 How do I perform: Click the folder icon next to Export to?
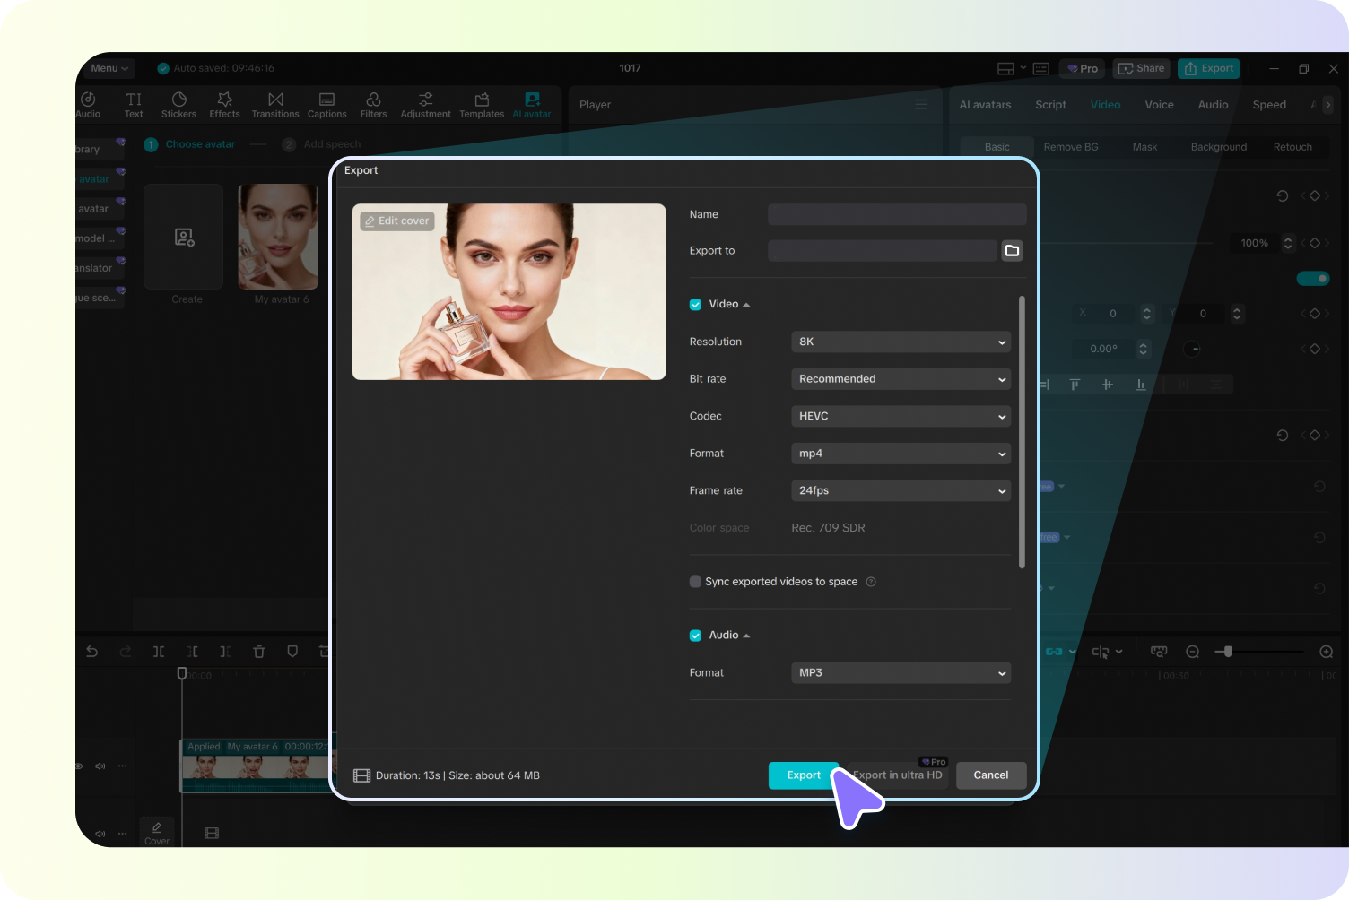coord(1012,250)
